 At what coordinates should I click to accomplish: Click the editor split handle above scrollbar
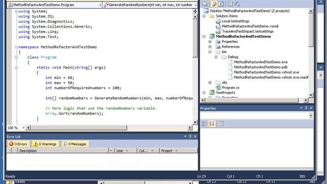195,11
